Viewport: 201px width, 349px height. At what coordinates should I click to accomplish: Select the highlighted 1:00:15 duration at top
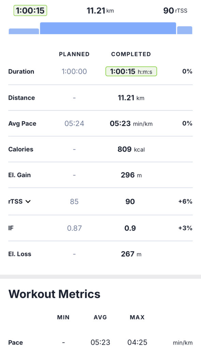point(30,11)
